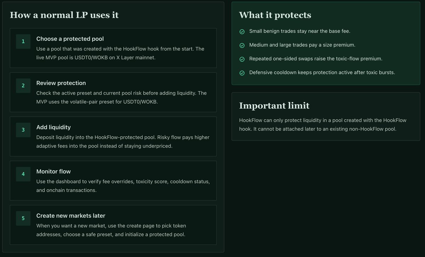Viewport: 425px width, 257px height.
Task: Click the Create new markets later heading
Action: pos(71,216)
